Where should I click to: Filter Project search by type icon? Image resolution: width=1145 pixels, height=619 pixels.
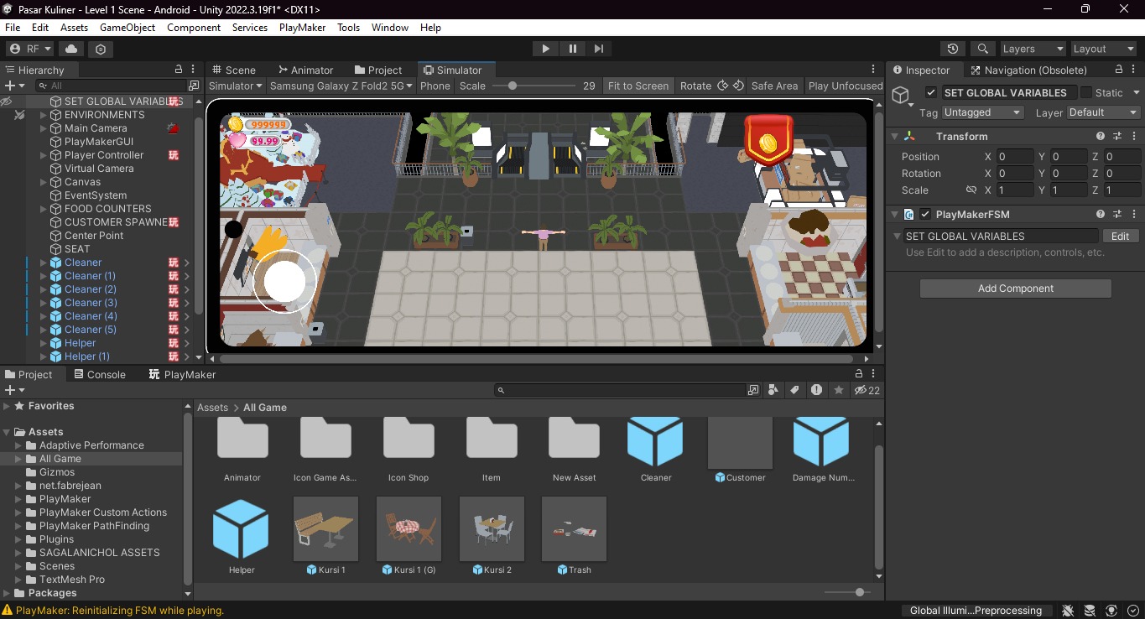[x=772, y=390]
